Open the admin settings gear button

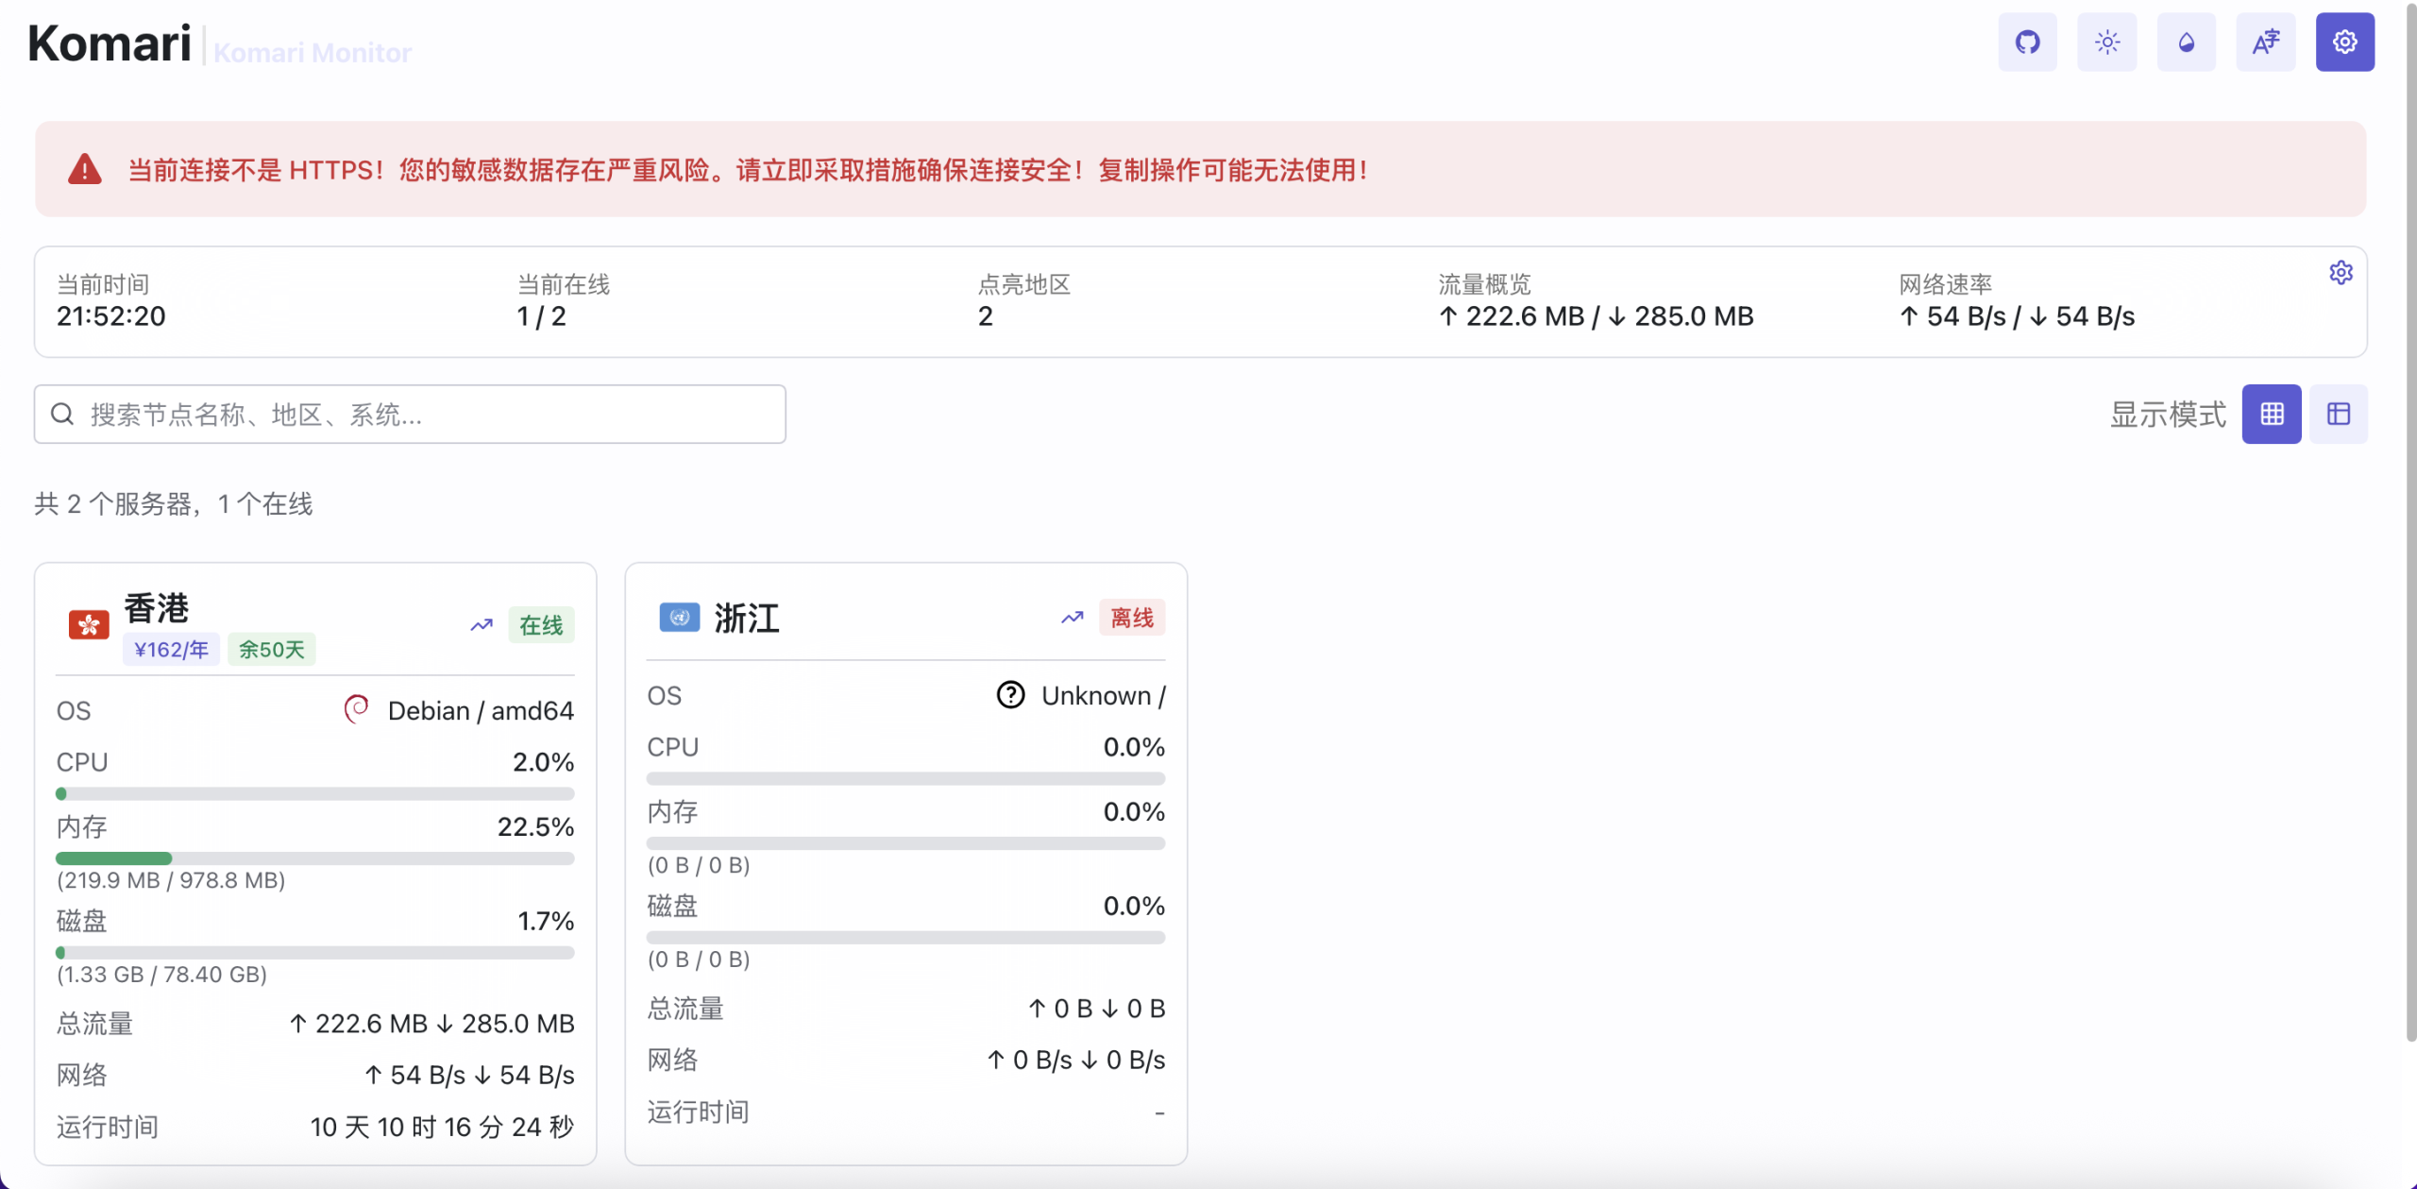(2344, 42)
